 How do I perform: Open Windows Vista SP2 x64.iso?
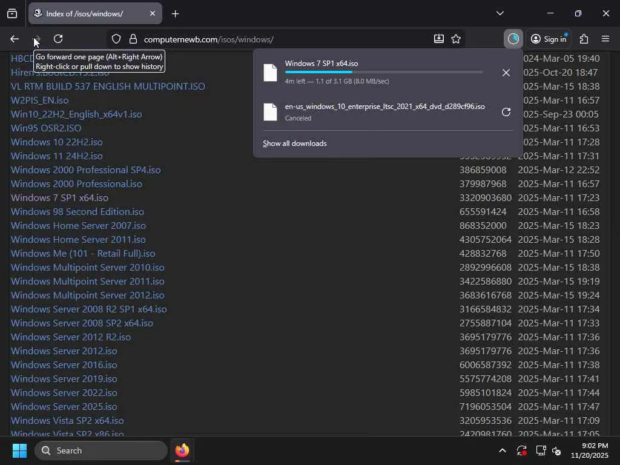(x=67, y=420)
